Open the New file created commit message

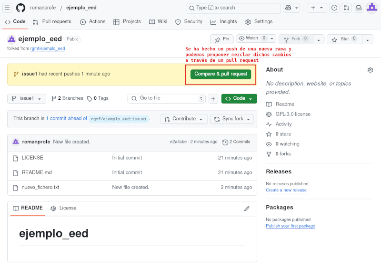tap(71, 142)
